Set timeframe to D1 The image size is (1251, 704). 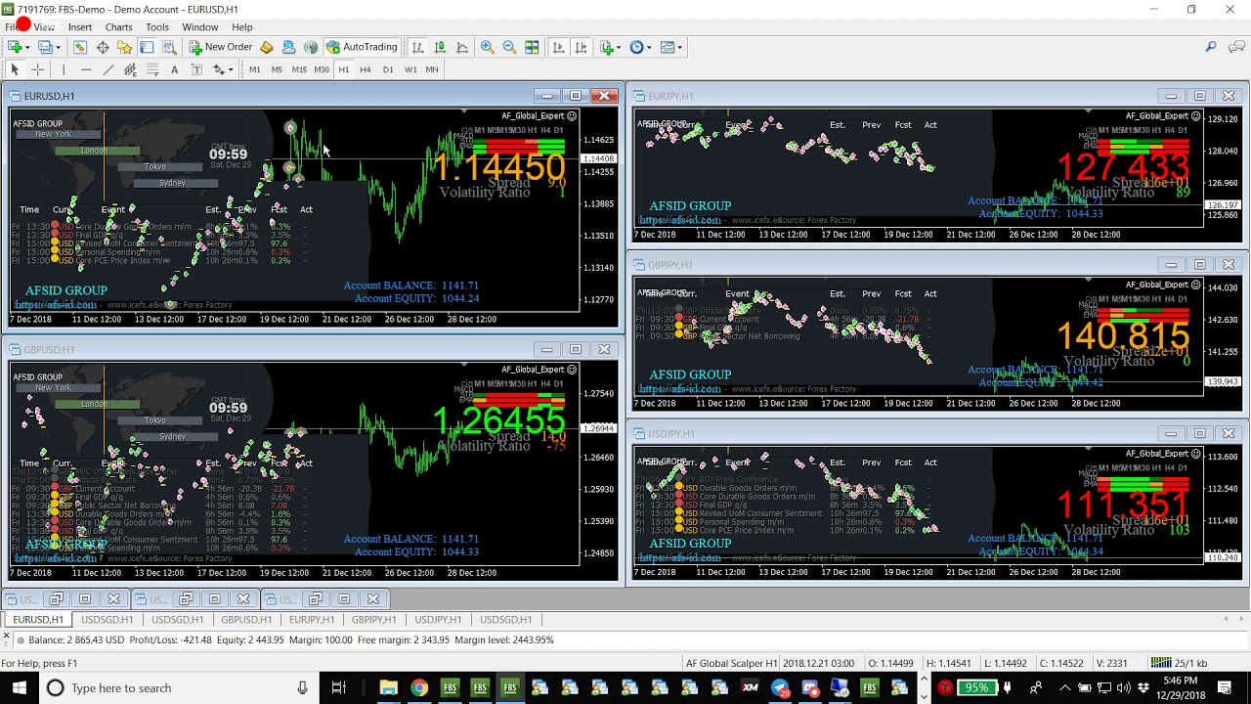point(388,69)
